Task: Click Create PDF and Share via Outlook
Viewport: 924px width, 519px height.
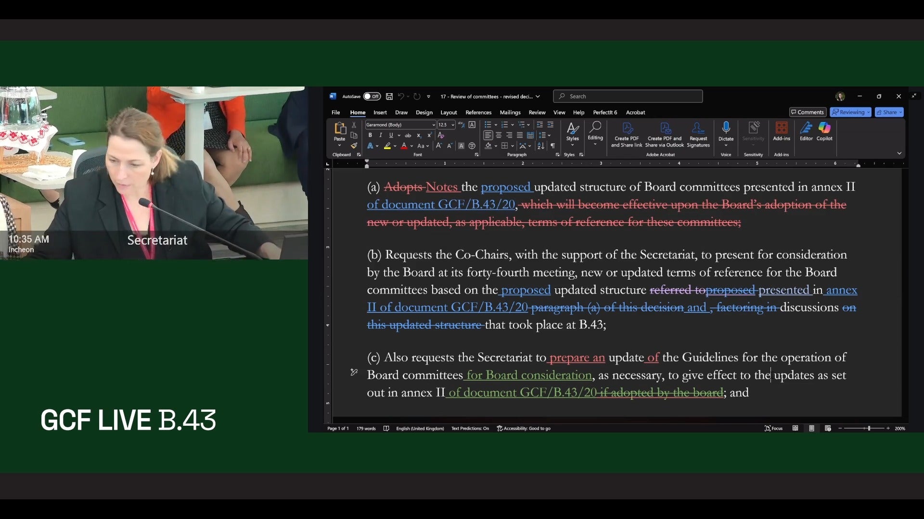Action: pyautogui.click(x=664, y=135)
